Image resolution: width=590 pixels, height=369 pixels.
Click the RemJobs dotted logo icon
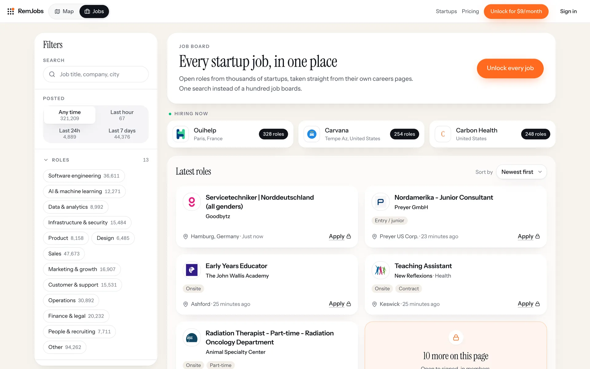click(11, 11)
